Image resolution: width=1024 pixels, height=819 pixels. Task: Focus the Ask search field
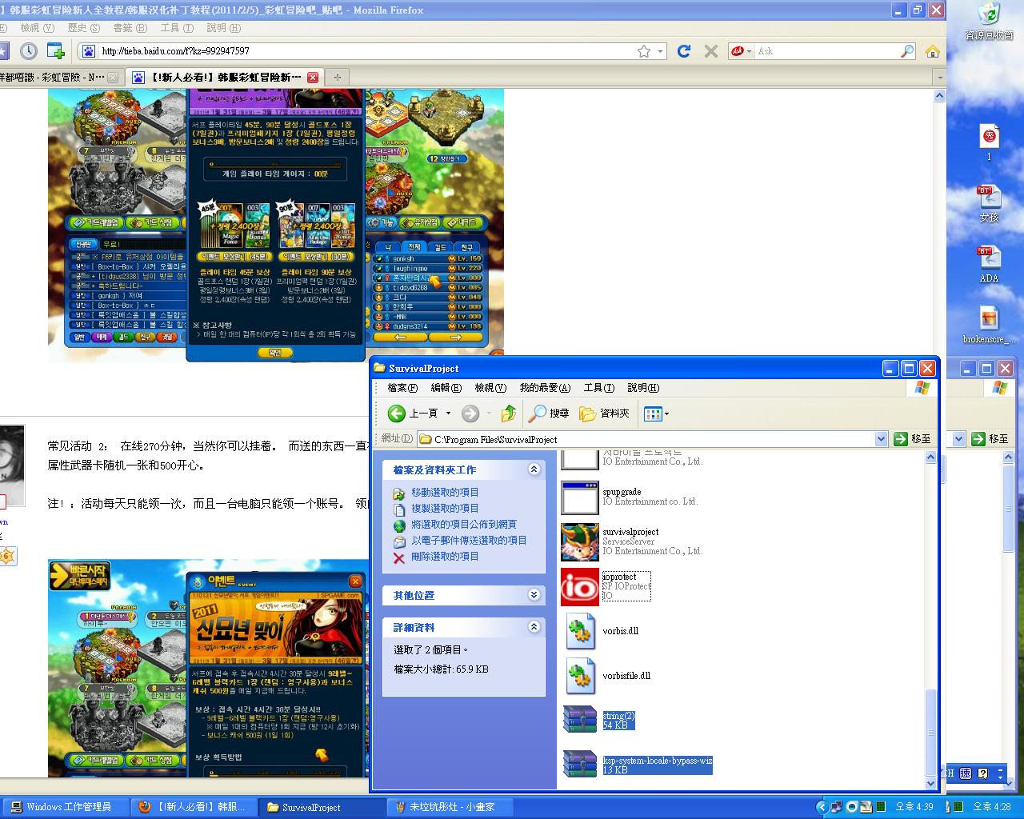coord(826,51)
